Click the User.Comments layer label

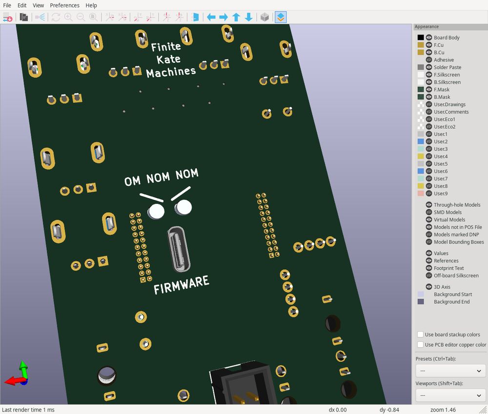tap(451, 112)
